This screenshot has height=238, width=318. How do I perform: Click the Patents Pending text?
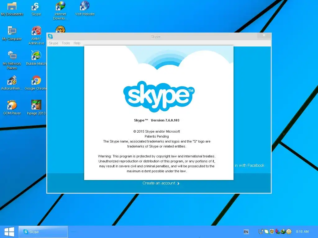click(157, 136)
